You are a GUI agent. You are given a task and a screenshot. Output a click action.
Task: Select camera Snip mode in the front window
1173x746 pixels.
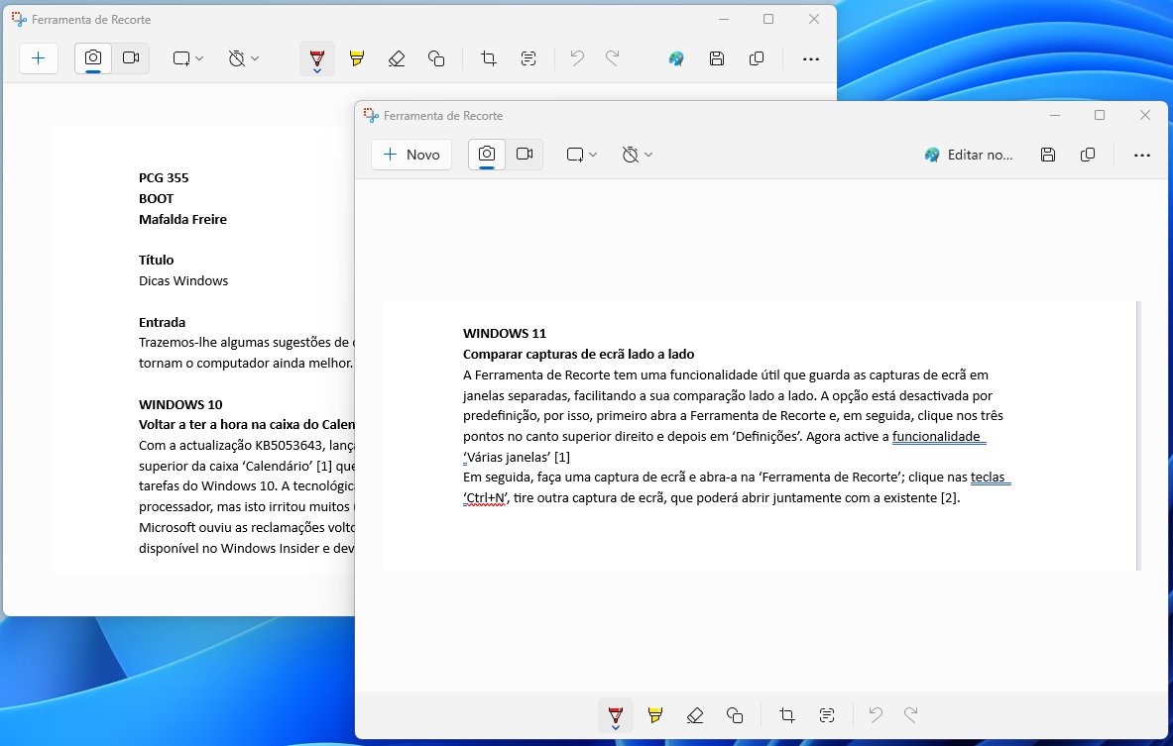pyautogui.click(x=487, y=155)
